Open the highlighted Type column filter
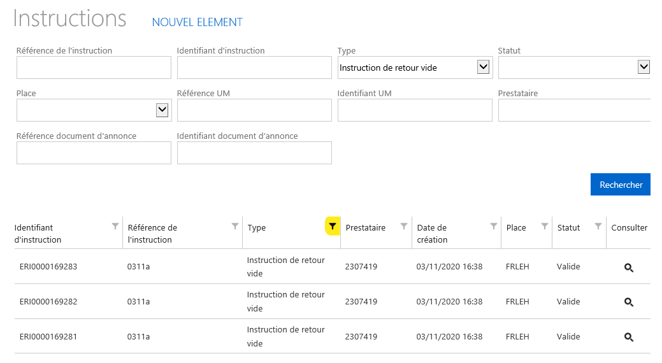The height and width of the screenshot is (363, 662). (x=332, y=226)
